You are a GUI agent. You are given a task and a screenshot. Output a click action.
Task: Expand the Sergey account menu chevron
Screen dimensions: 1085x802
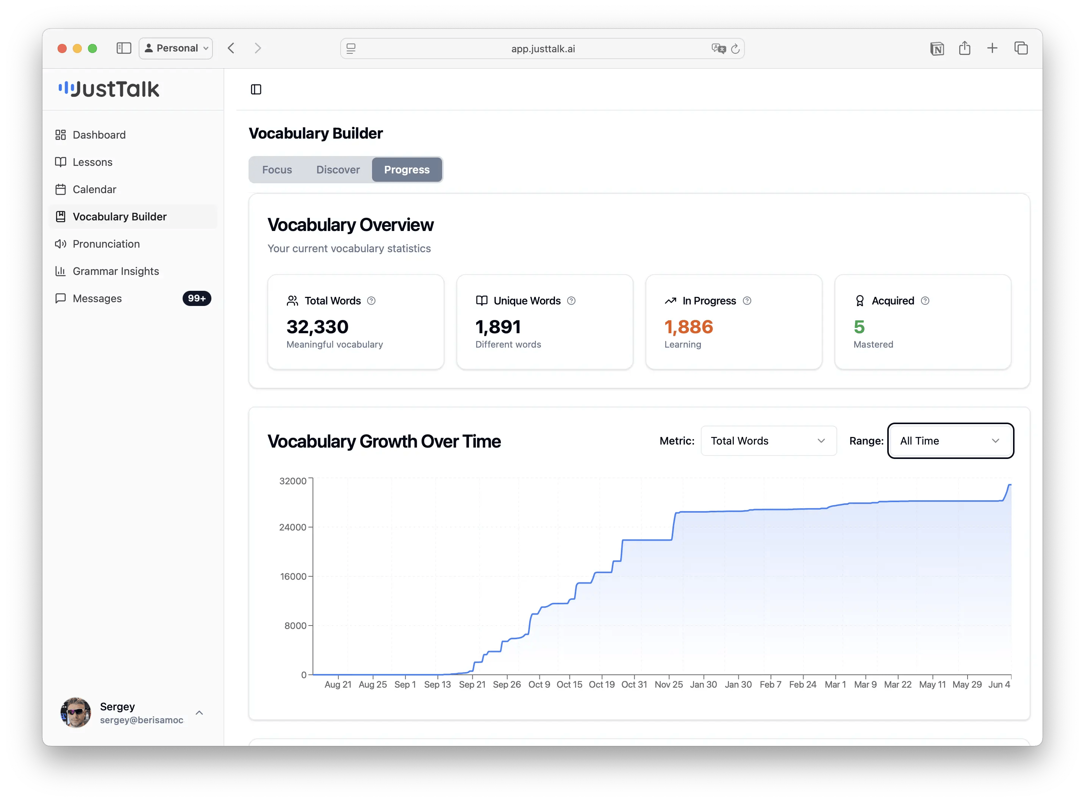[x=199, y=713]
